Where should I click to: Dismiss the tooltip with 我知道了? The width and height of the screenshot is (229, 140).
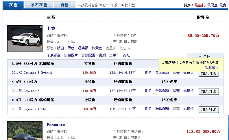[212, 67]
